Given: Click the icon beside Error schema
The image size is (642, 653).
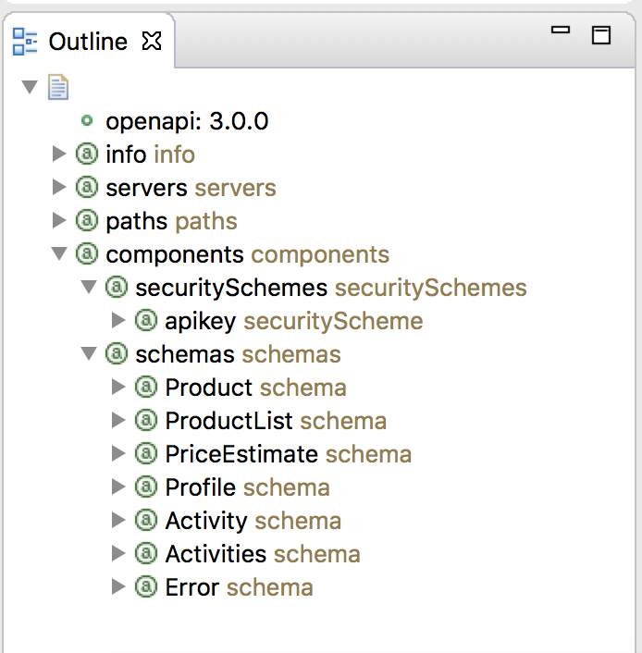Looking at the screenshot, I should click(145, 587).
